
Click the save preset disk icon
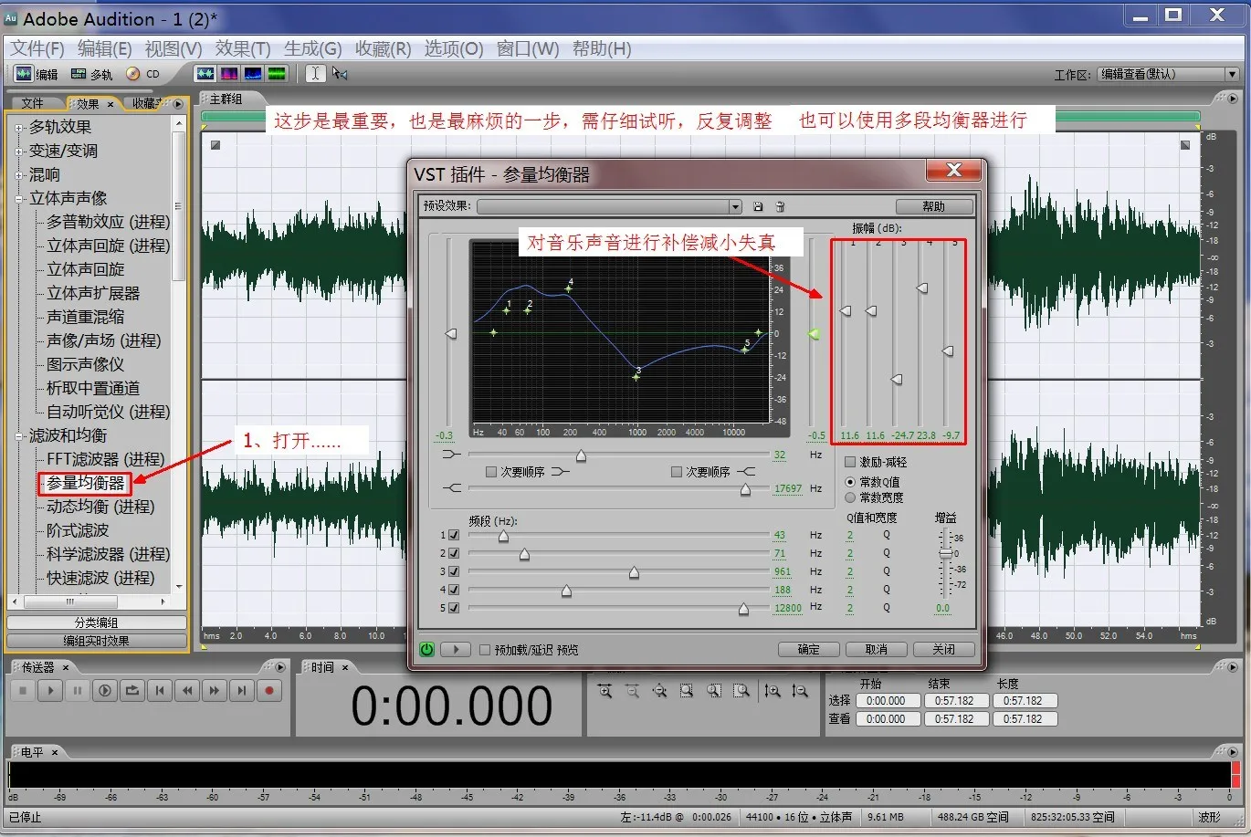(758, 206)
